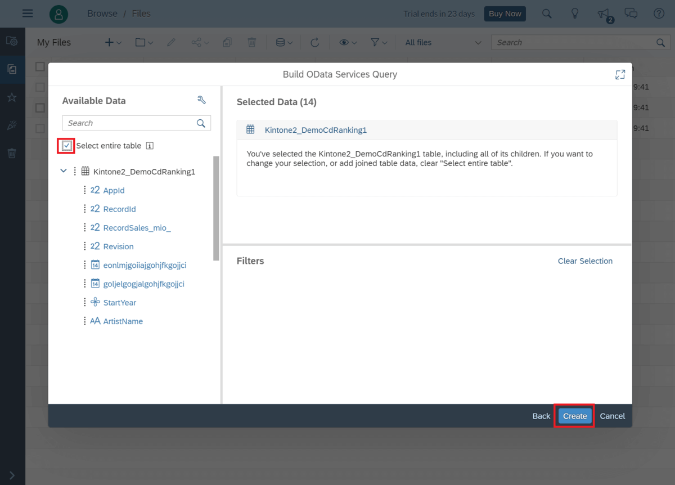
Task: Select the StartYear dimension field
Action: pos(119,303)
